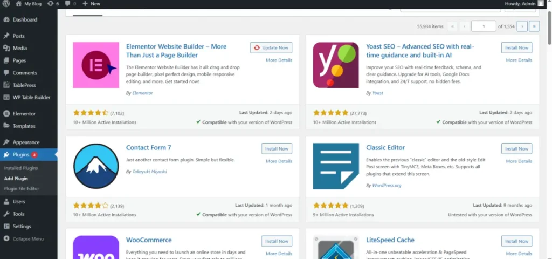Install the Contact Form 7 plugin
The width and height of the screenshot is (552, 259).
coord(277,148)
